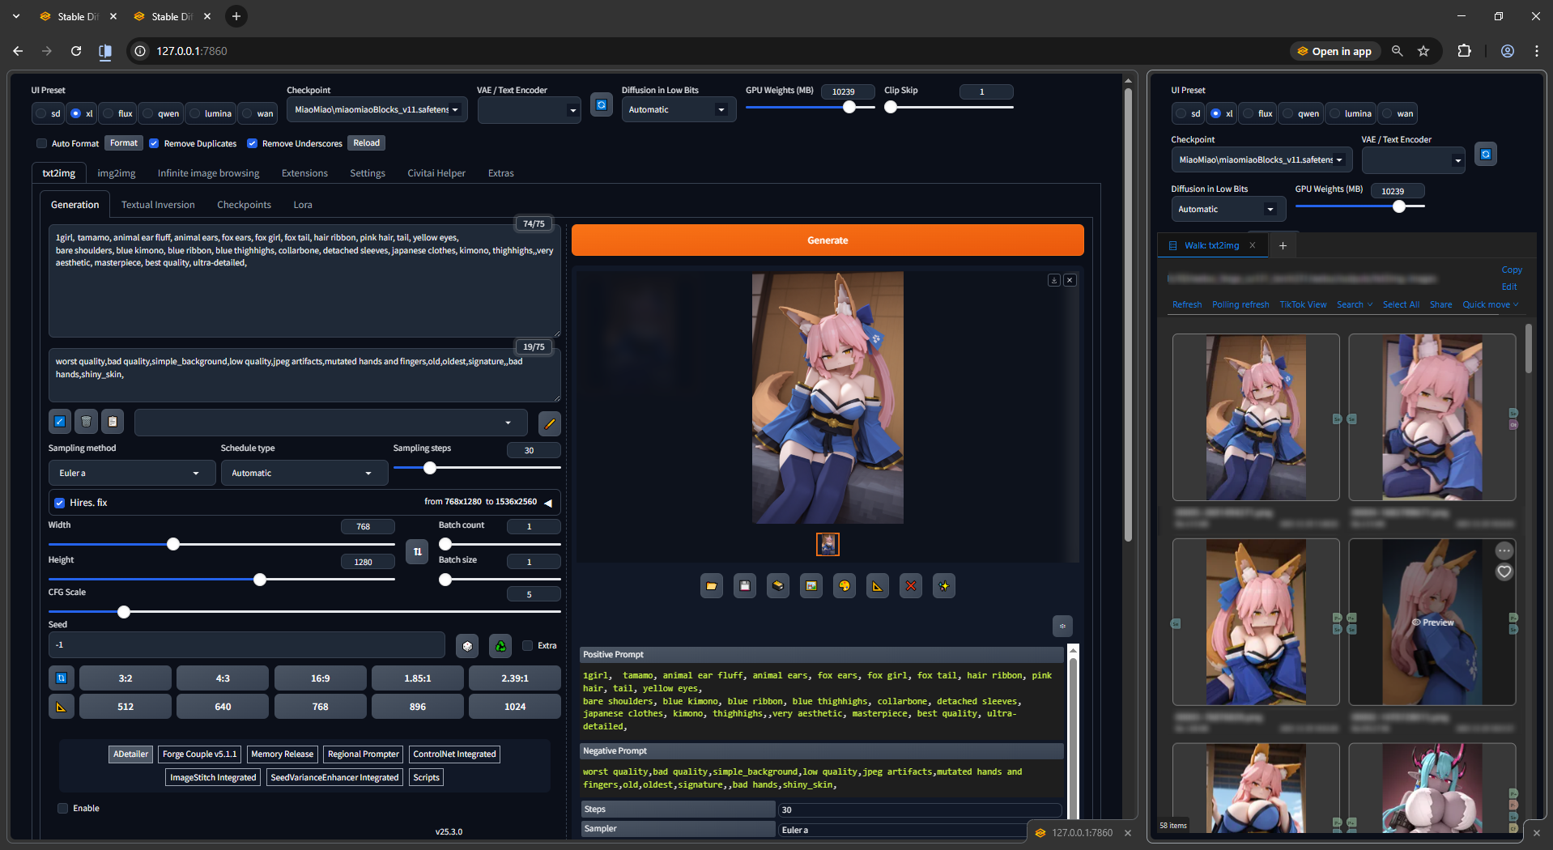Viewport: 1553px width, 850px height.
Task: Open the Search dropdown in image browser
Action: click(1354, 304)
